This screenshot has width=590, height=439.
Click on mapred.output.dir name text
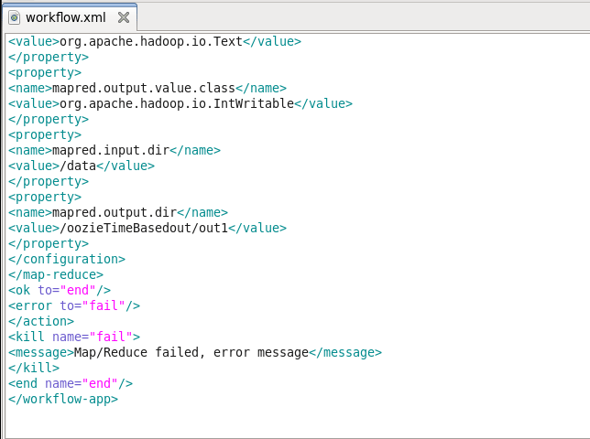click(x=115, y=212)
